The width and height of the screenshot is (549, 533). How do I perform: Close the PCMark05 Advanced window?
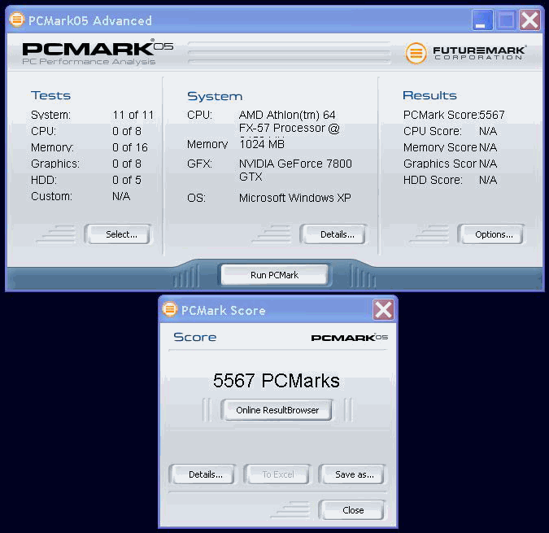(529, 20)
